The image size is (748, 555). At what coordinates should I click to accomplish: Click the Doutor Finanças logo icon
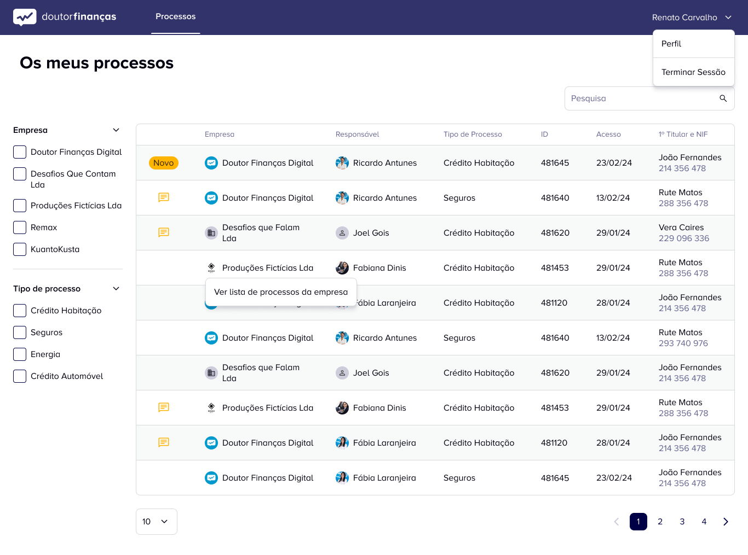pyautogui.click(x=25, y=17)
